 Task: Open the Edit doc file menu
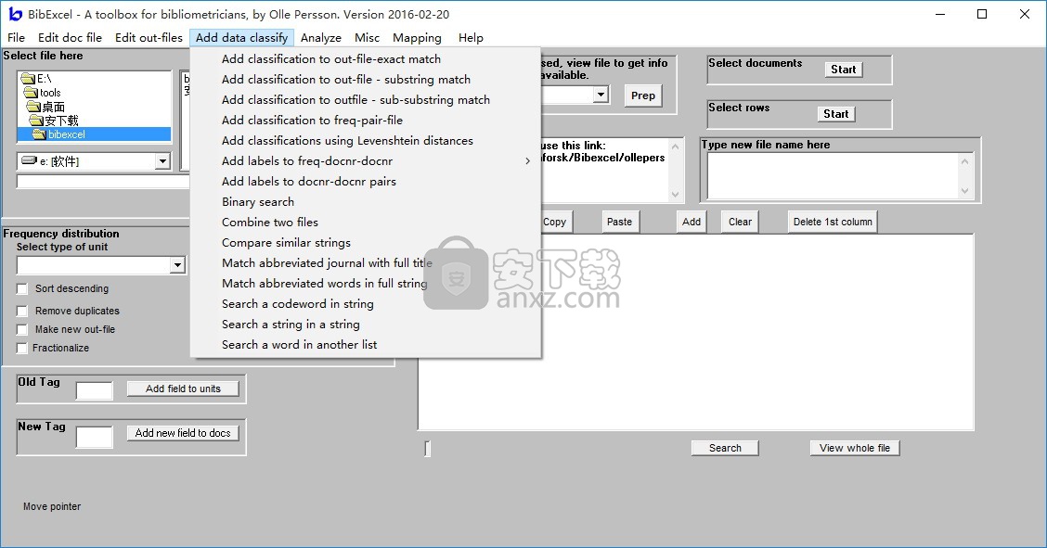pos(71,38)
